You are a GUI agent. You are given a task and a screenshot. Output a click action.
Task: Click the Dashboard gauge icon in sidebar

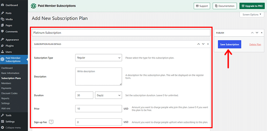pyautogui.click(x=2, y=5)
